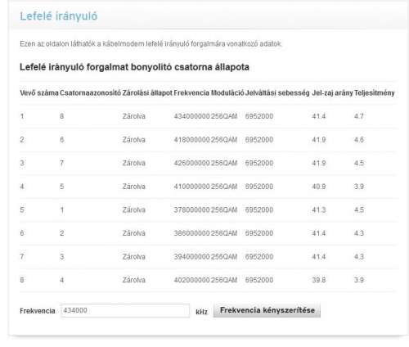
Task: Click receiver number 5 in the 378000000 row
Action: pyautogui.click(x=22, y=210)
